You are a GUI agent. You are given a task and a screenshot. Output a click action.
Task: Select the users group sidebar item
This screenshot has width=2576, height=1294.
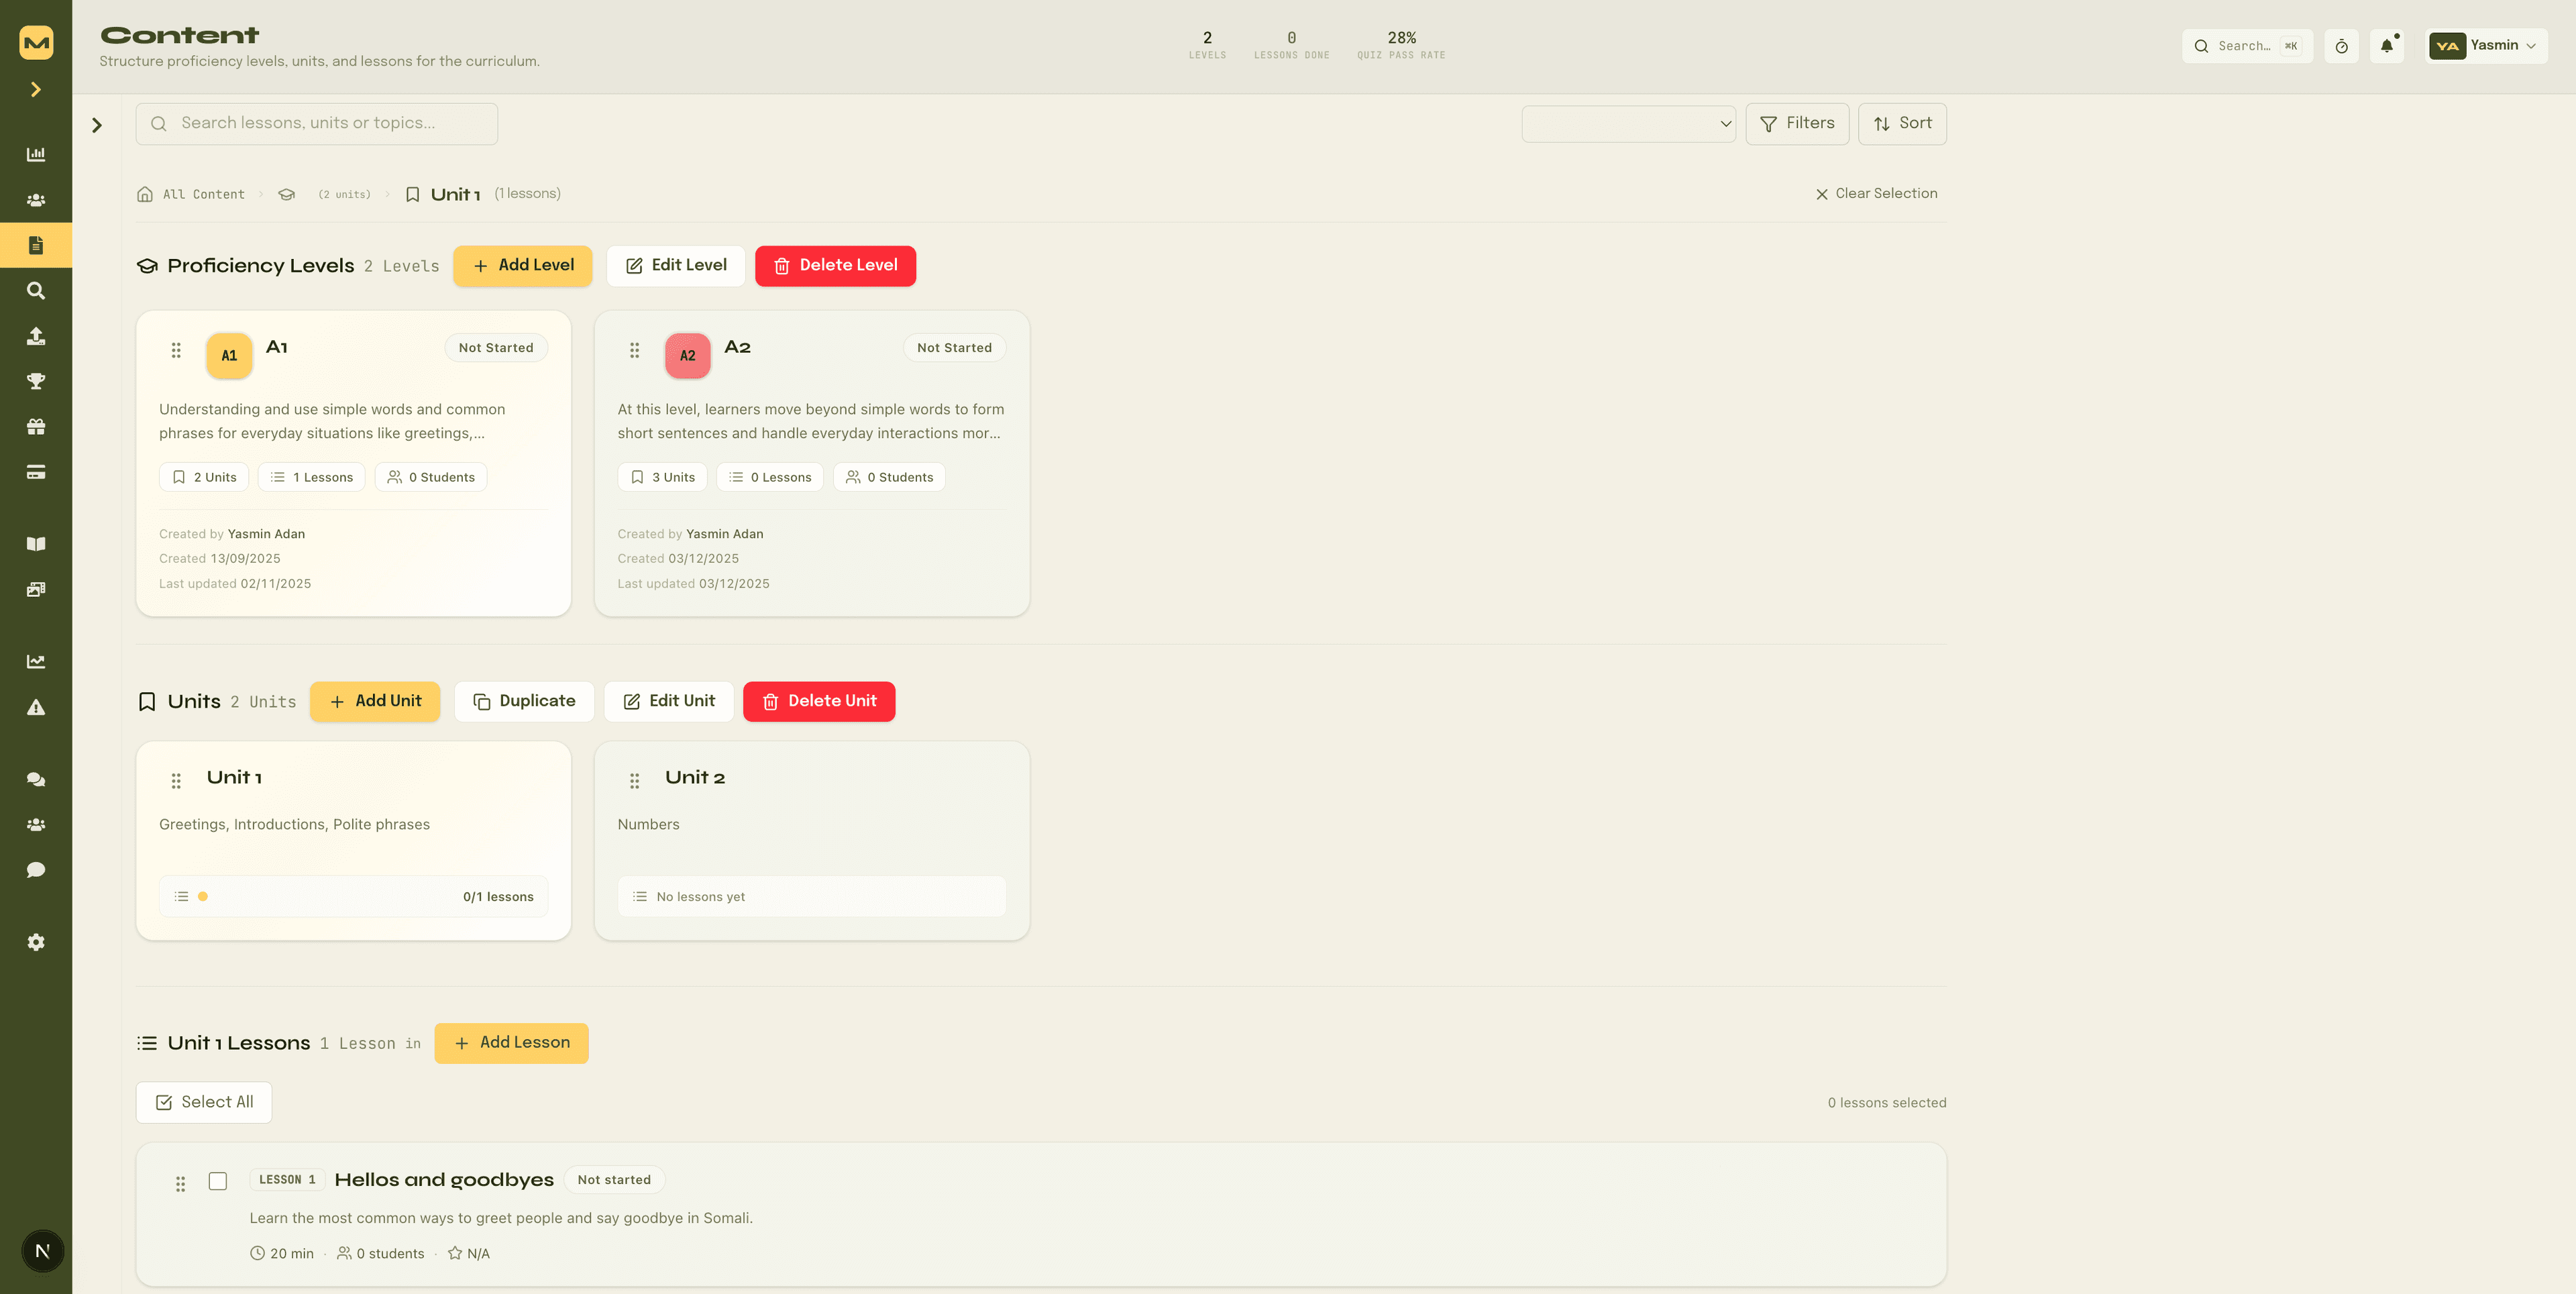click(36, 200)
